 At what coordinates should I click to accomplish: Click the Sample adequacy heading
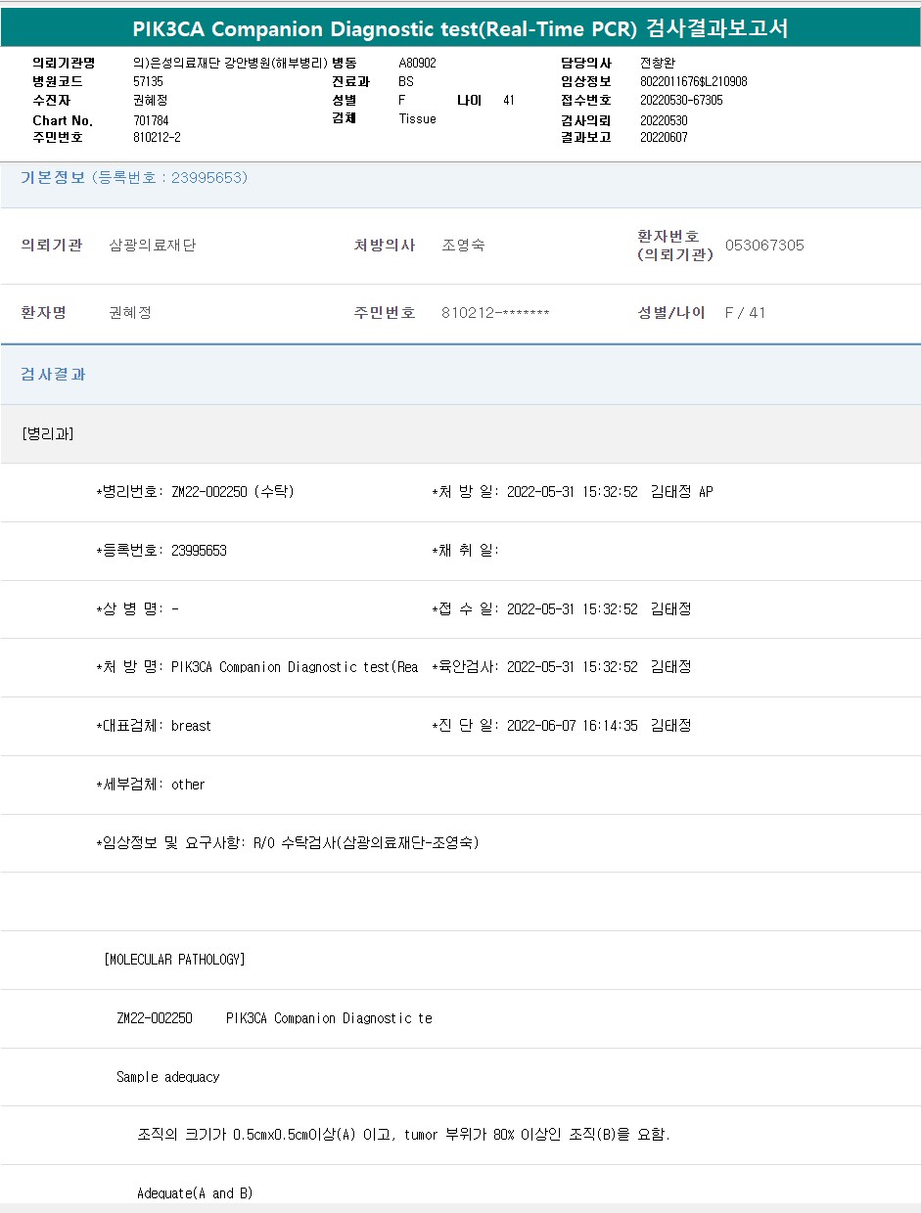point(167,1077)
